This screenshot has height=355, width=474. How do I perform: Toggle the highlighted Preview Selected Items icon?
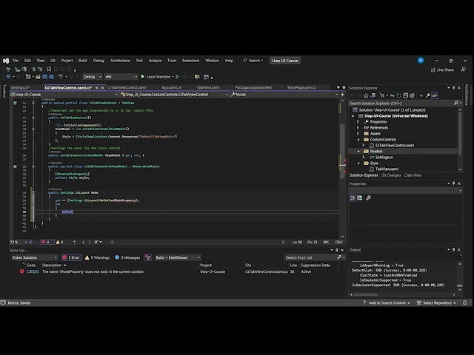[435, 95]
